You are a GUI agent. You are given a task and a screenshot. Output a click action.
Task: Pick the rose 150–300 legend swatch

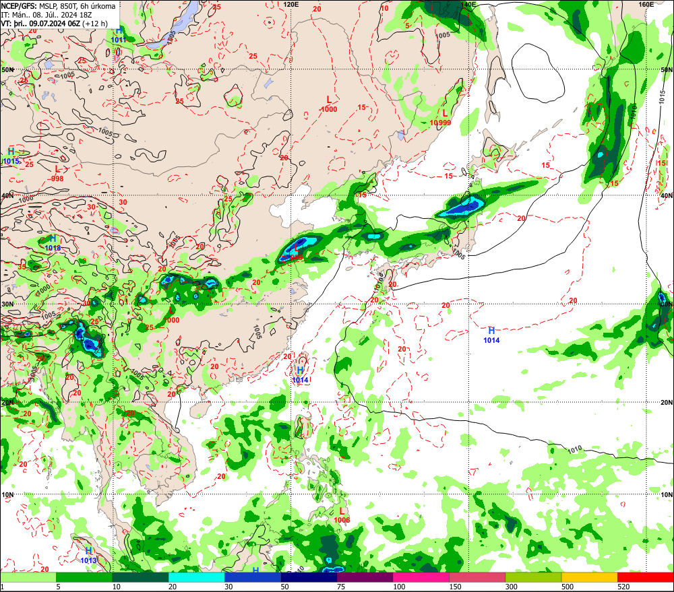477,577
